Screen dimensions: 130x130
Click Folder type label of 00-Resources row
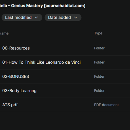[99, 48]
